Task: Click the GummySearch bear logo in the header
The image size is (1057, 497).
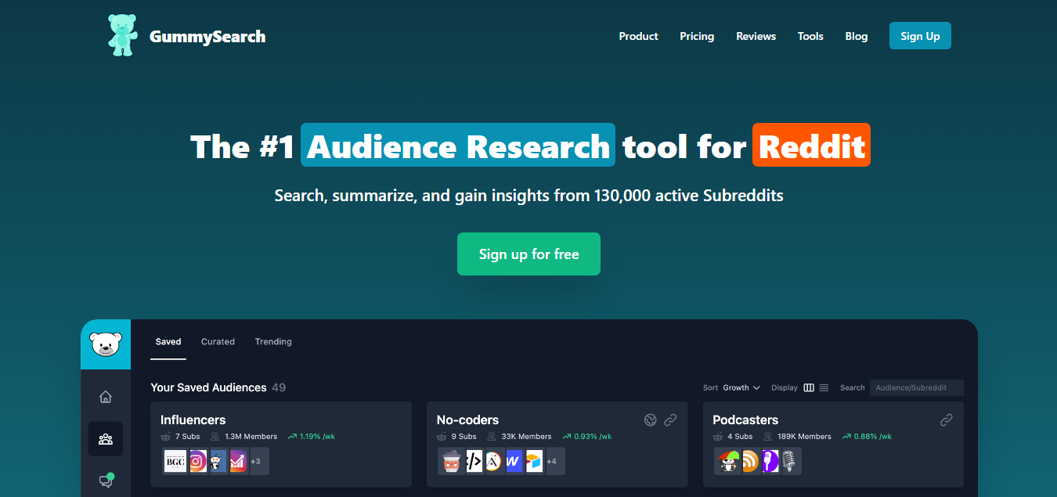Action: [122, 34]
